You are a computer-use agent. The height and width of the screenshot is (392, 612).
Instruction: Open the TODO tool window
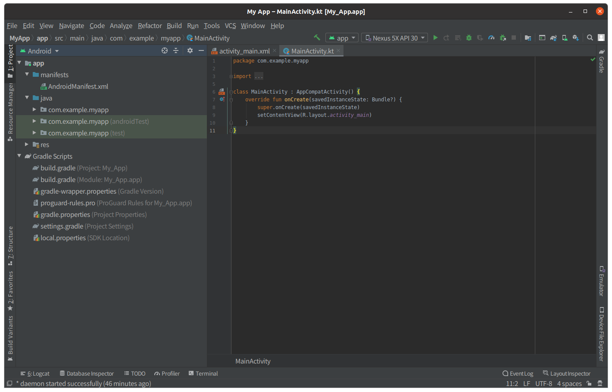click(134, 373)
